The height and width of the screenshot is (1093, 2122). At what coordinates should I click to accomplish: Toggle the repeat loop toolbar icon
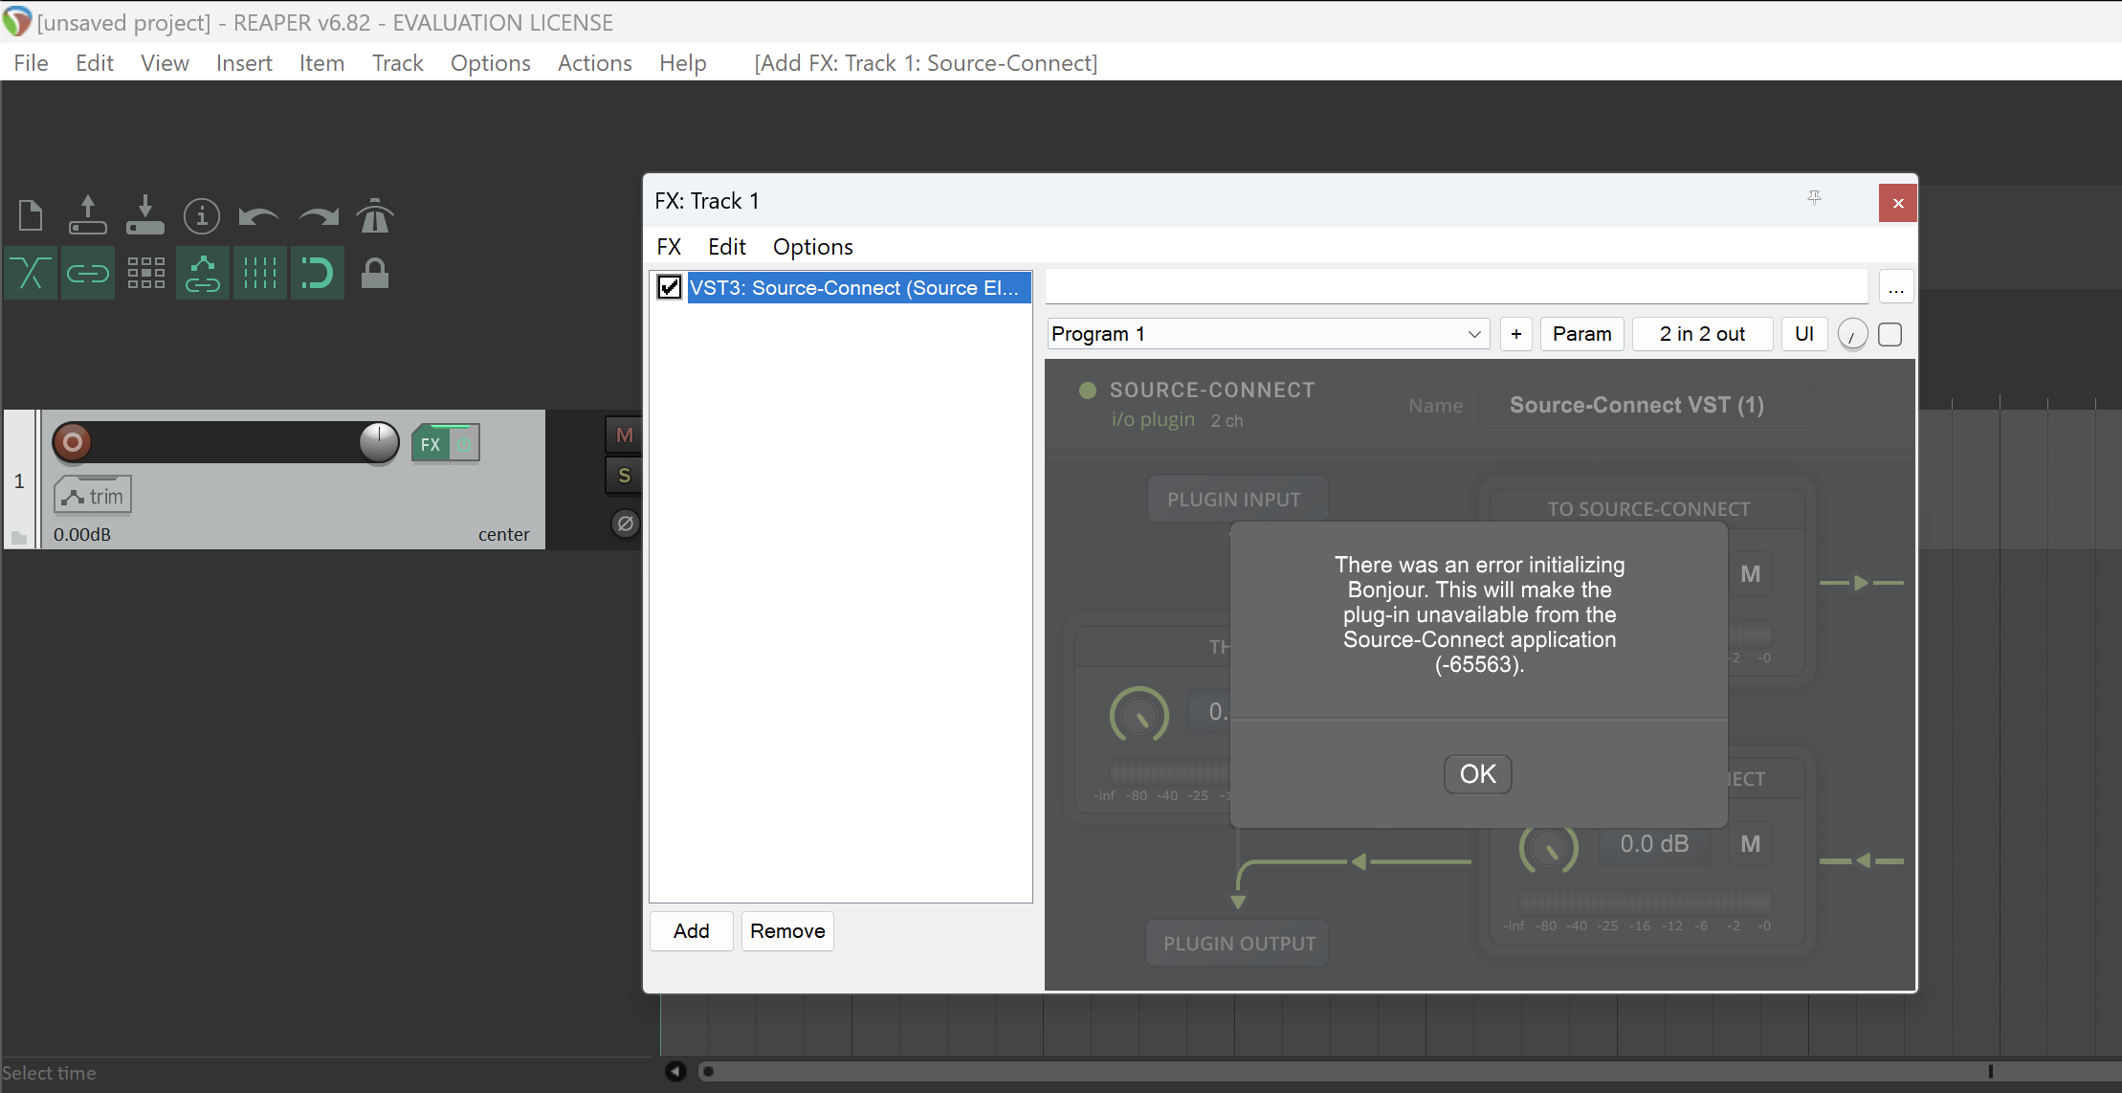pyautogui.click(x=317, y=274)
